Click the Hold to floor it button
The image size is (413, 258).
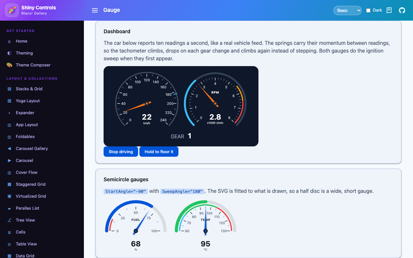click(159, 152)
